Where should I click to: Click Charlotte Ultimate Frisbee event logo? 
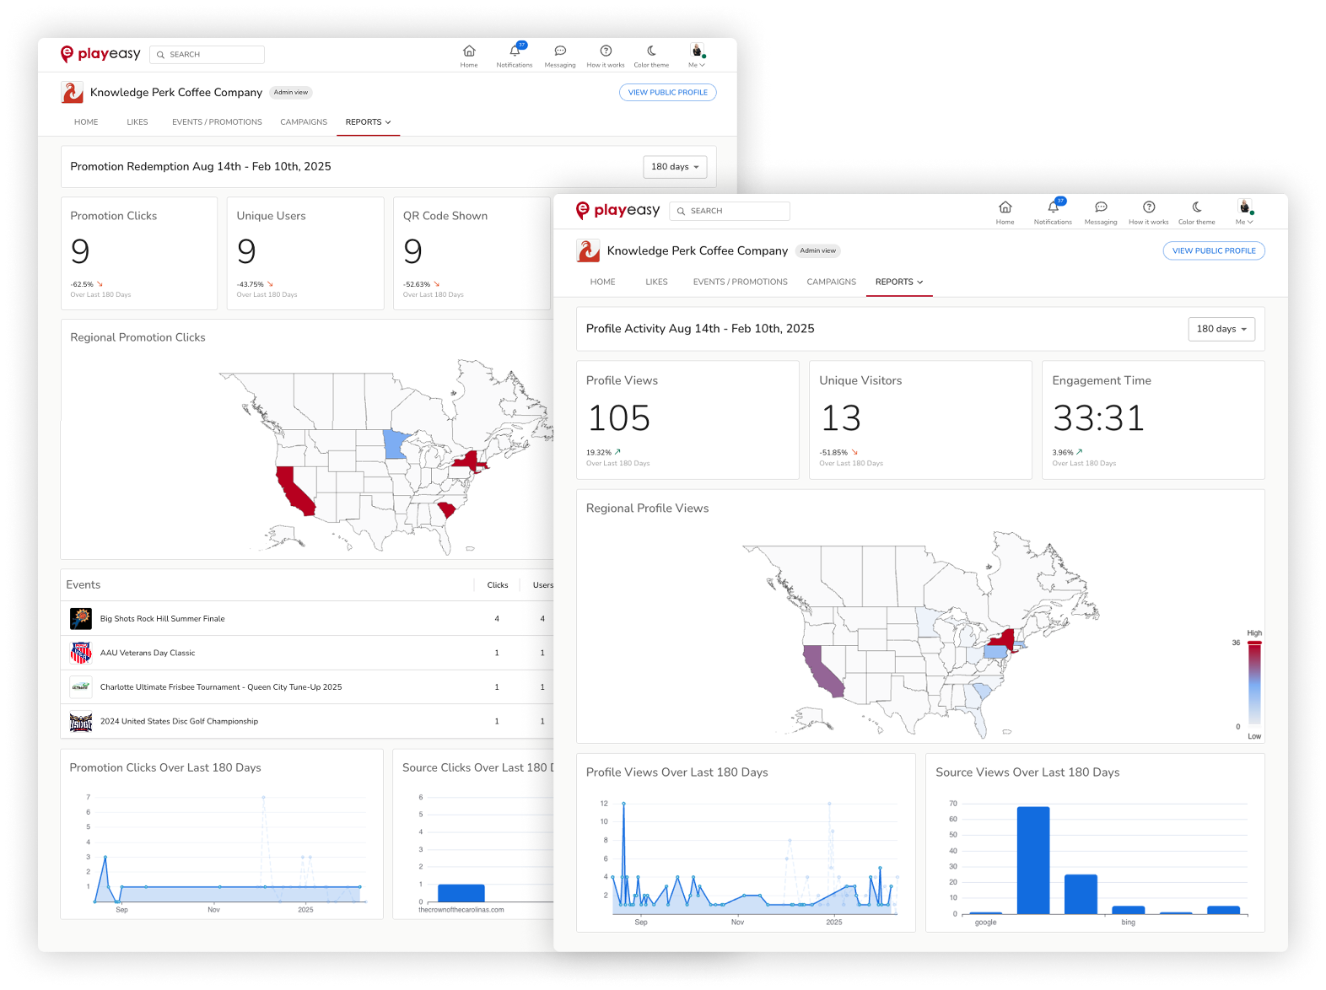[x=81, y=687]
